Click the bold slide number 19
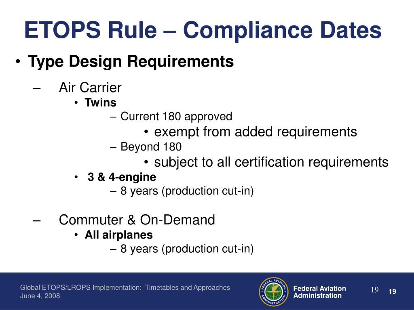 (392, 291)
